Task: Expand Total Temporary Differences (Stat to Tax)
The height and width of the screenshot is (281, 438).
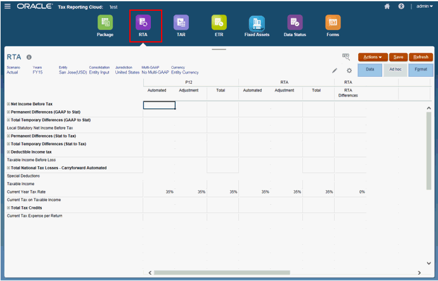Action: [x=8, y=144]
